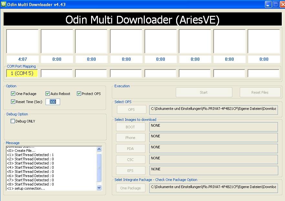Click the CSC path field showing NONE
Image resolution: width=285 pixels, height=201 pixels.
coord(214,160)
